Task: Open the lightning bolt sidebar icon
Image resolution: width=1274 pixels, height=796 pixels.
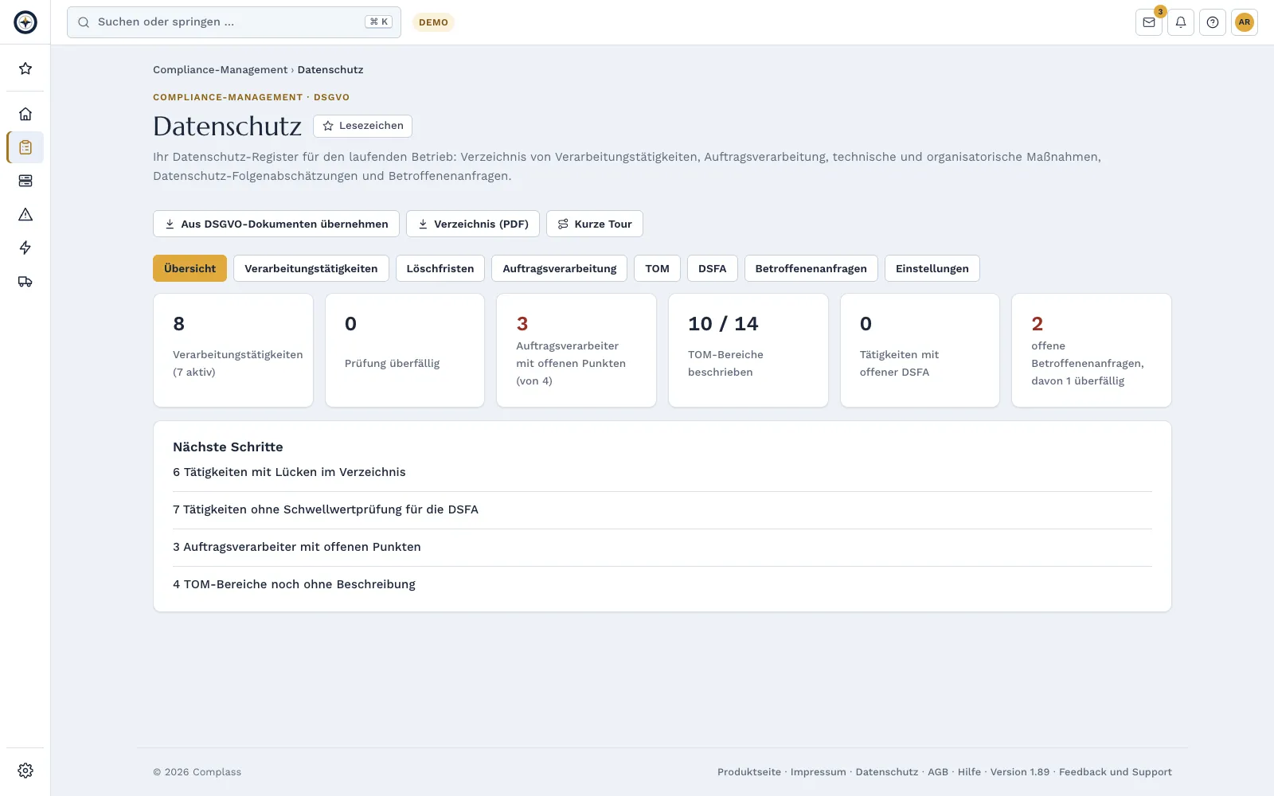Action: coord(25,248)
